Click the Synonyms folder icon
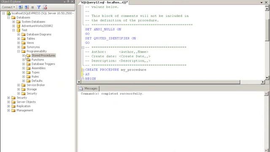The image size is (270, 152). 23,47
